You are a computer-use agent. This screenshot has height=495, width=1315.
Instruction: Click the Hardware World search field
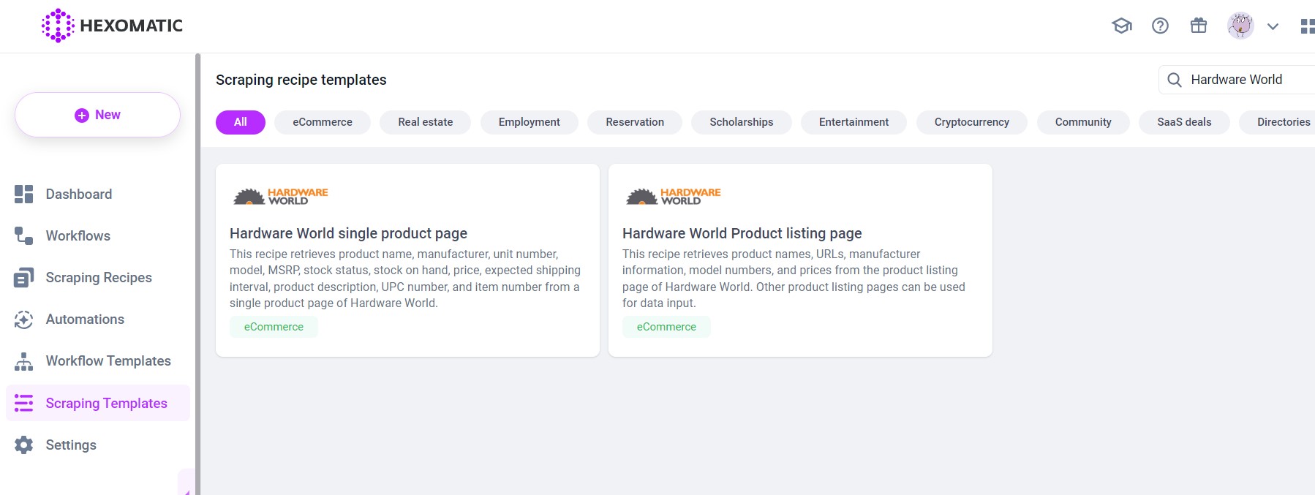pos(1243,80)
